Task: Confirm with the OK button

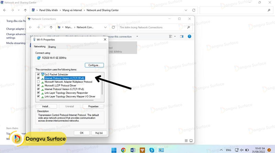Action: (x=82, y=133)
